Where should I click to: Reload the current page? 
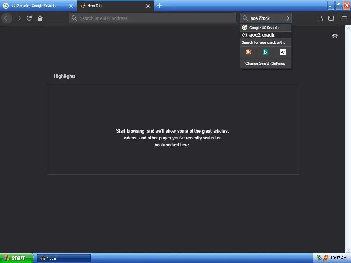click(x=29, y=18)
